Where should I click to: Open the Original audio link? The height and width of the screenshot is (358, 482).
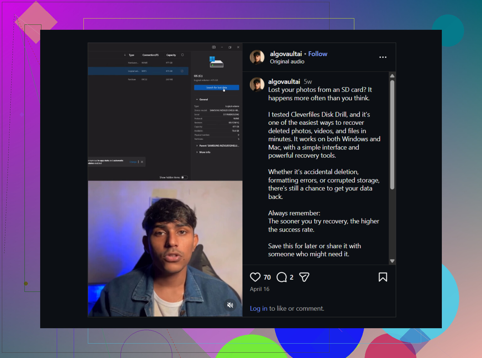coord(287,61)
